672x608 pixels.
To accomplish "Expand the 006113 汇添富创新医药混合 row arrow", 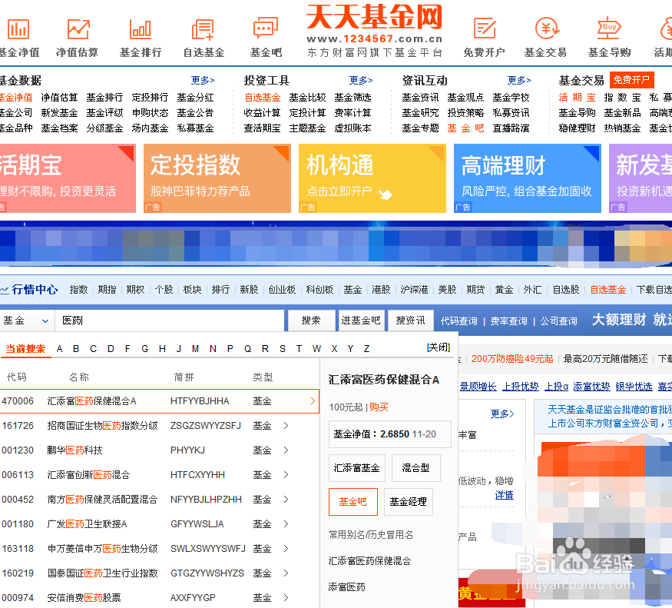I will (286, 474).
